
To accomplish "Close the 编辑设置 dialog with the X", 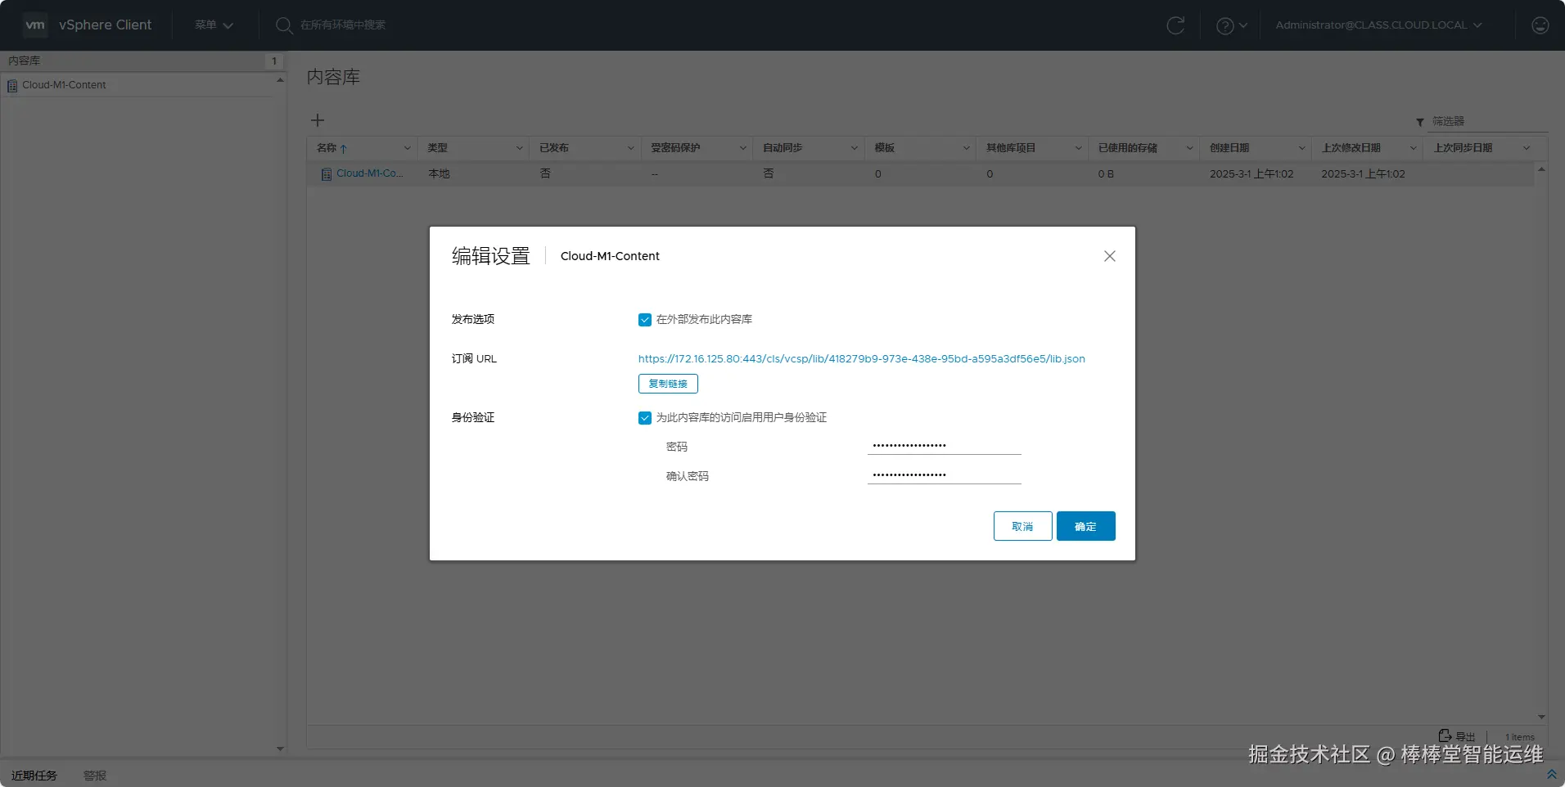I will 1109,256.
